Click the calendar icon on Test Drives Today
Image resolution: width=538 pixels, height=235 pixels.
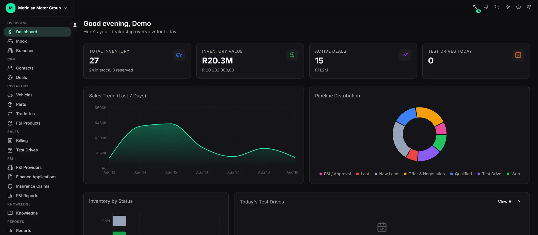pos(518,55)
